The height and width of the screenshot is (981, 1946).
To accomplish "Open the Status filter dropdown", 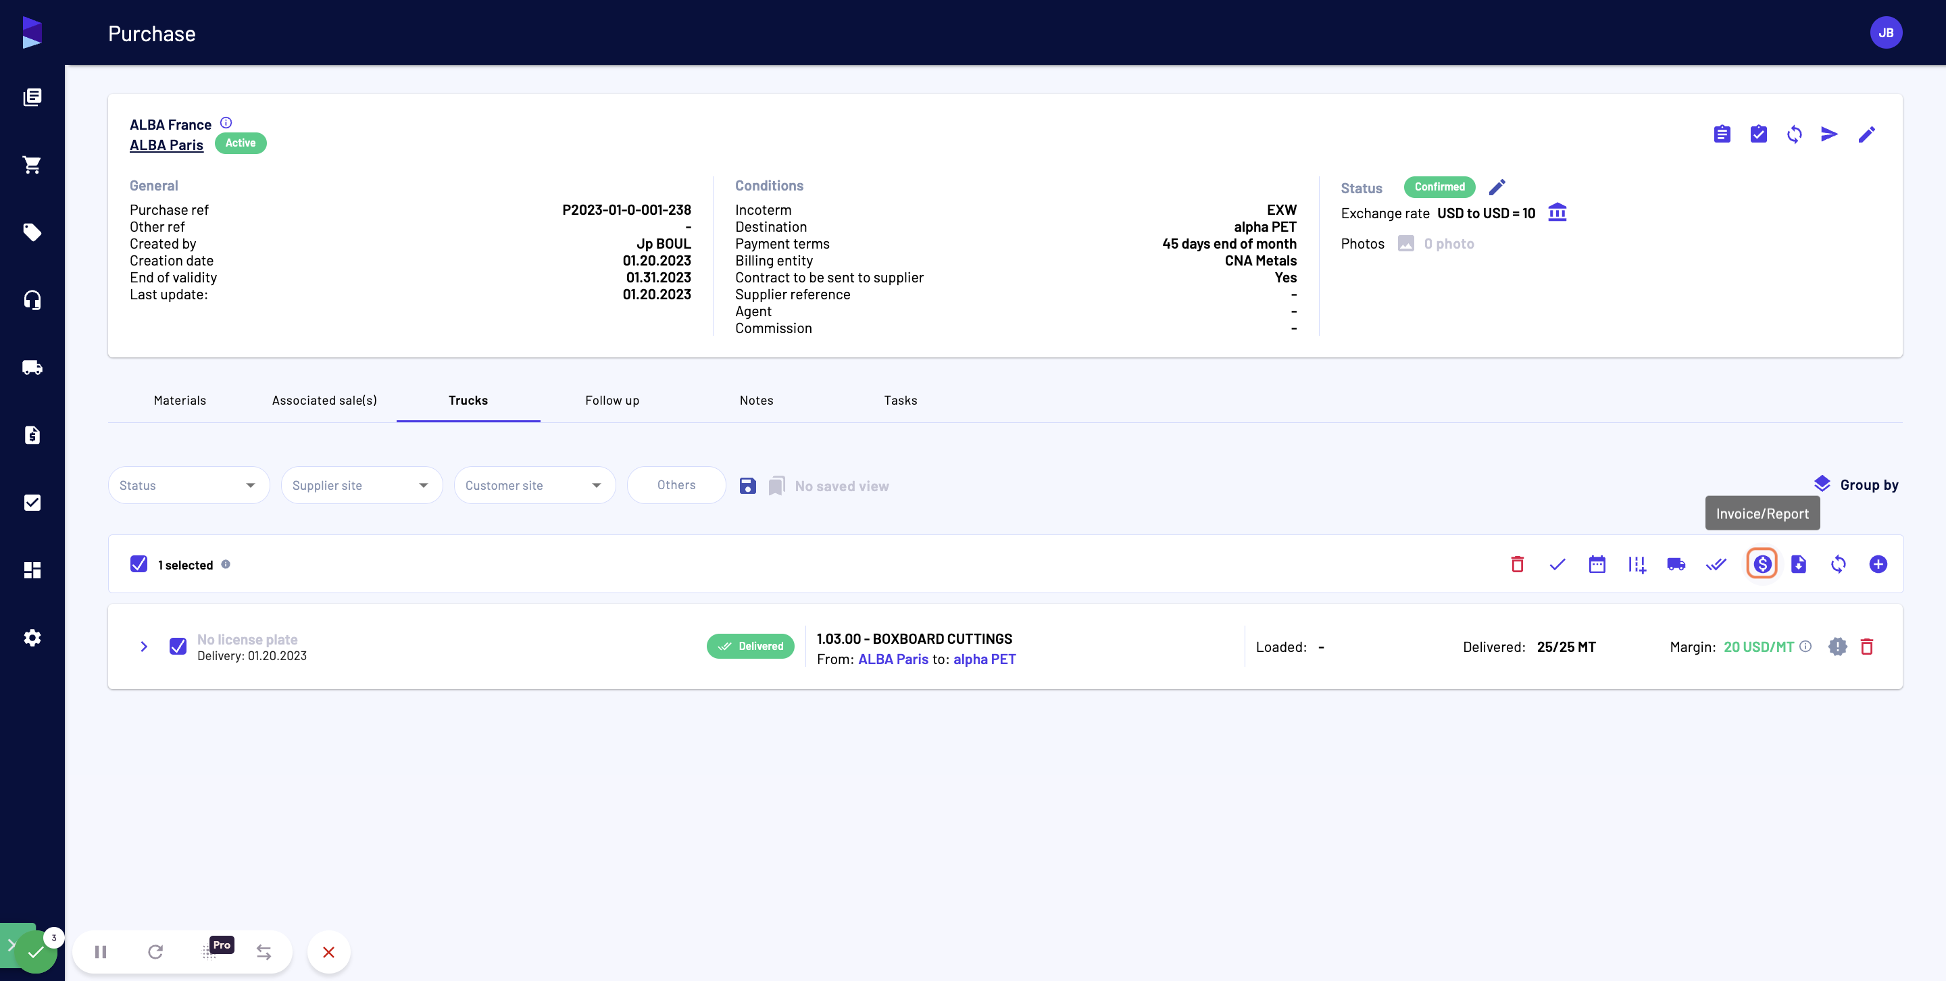I will [x=188, y=485].
